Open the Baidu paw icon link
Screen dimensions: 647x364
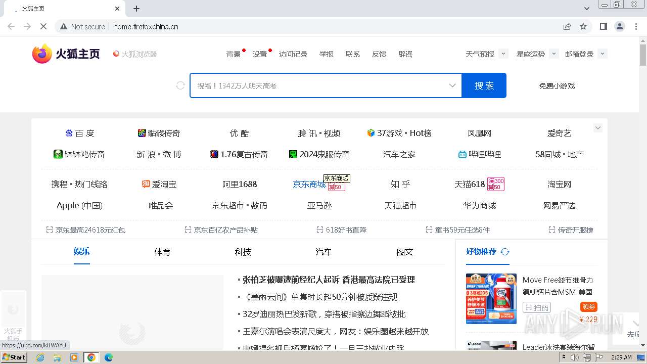69,133
